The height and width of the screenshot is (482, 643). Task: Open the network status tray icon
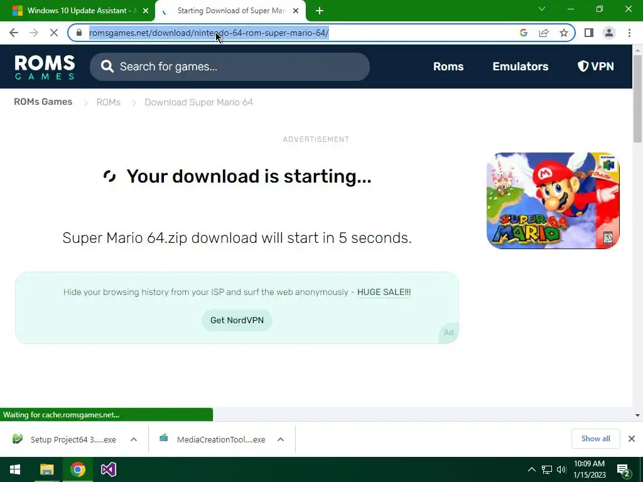547,469
